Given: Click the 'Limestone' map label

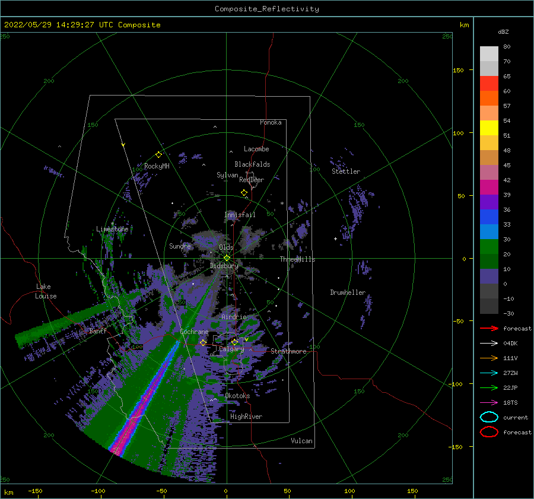Looking at the screenshot, I should tap(112, 229).
